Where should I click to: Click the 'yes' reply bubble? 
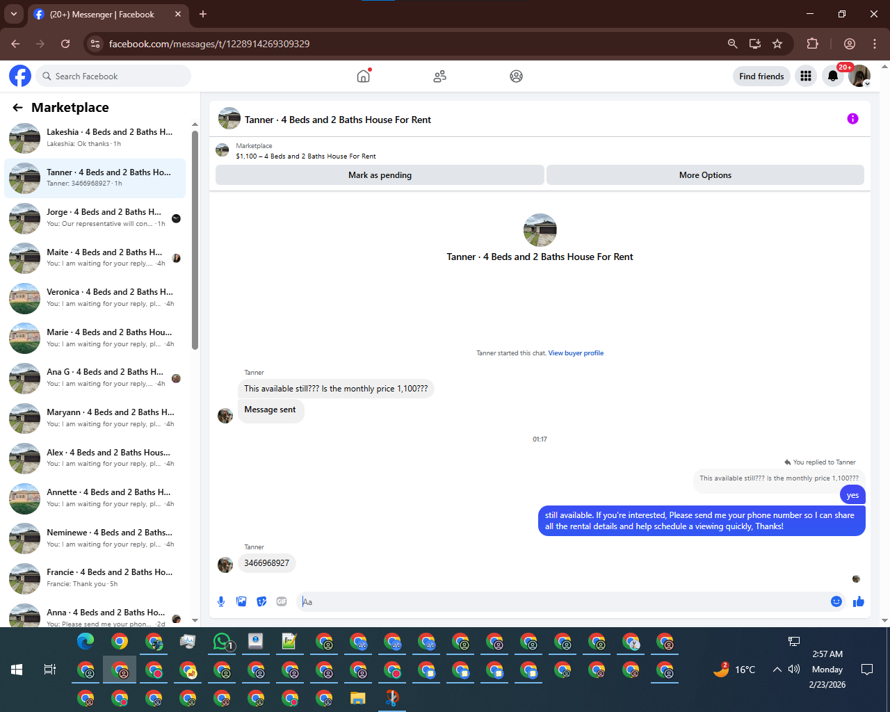[852, 495]
